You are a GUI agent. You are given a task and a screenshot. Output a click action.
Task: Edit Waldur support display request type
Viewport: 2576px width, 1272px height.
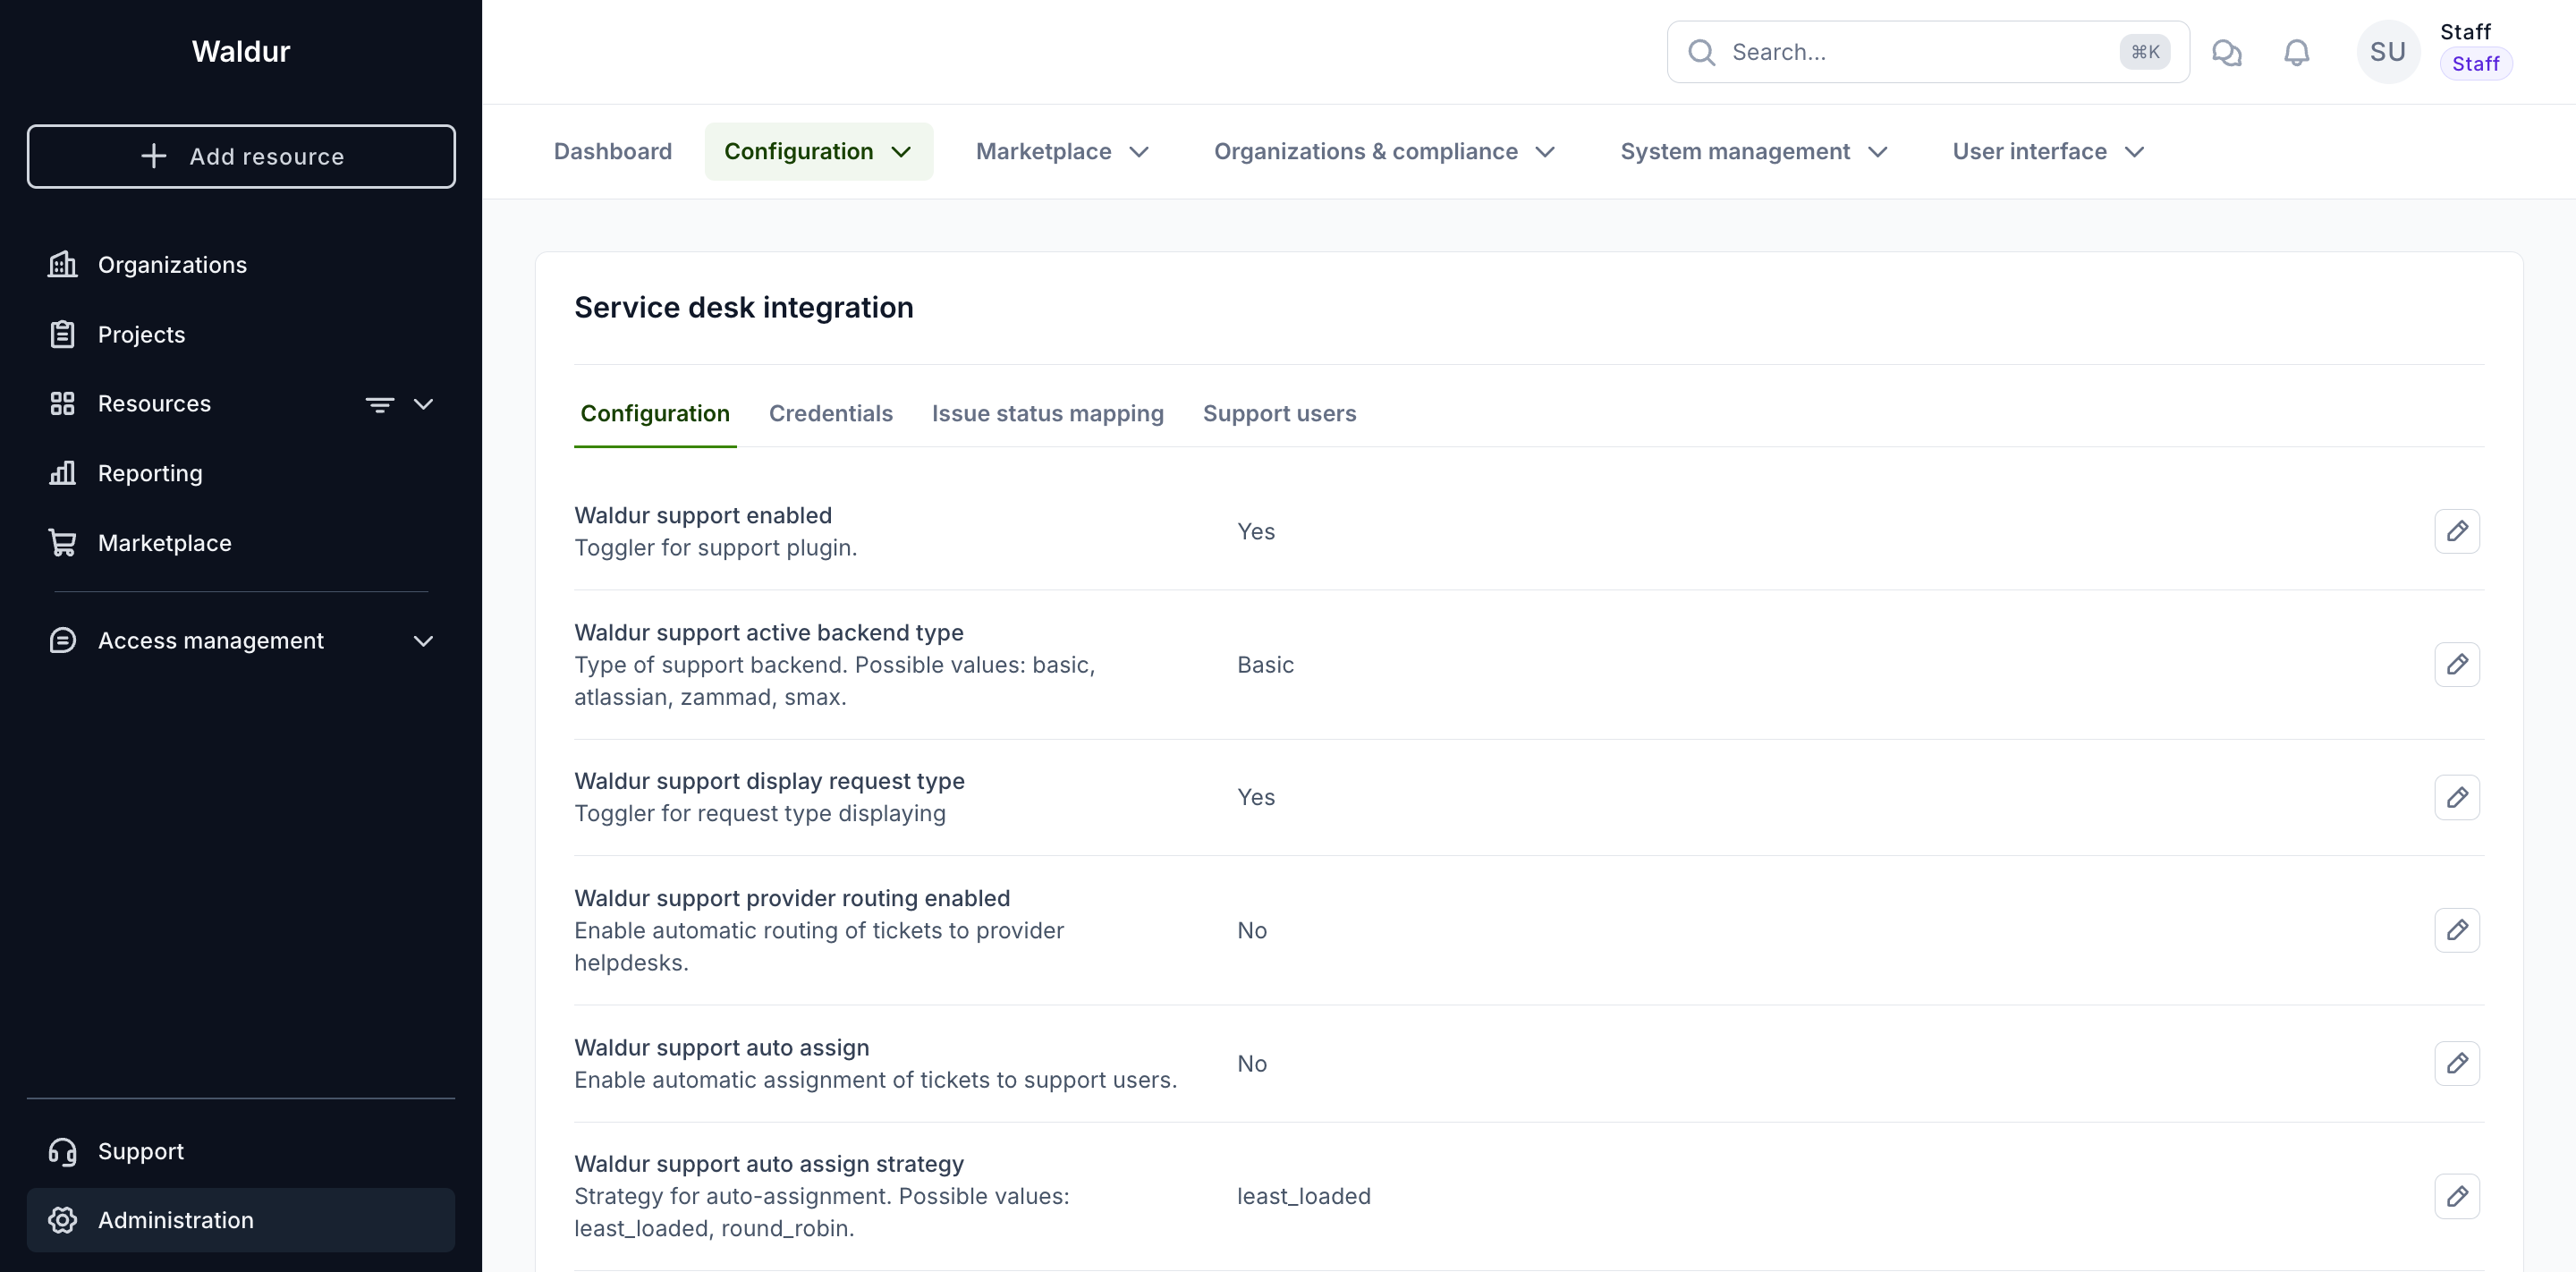pyautogui.click(x=2457, y=797)
